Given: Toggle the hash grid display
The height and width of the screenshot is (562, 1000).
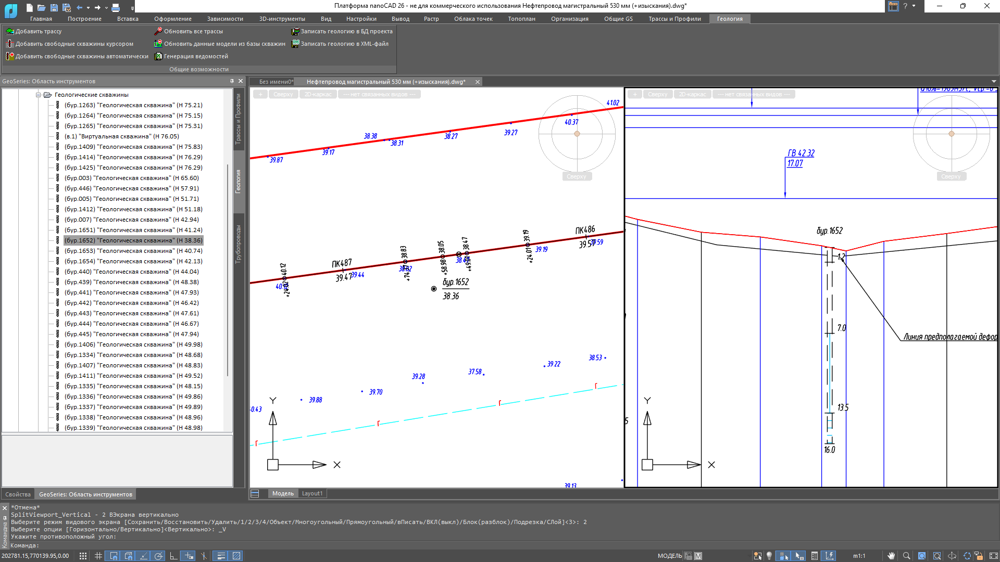Looking at the screenshot, I should (98, 556).
